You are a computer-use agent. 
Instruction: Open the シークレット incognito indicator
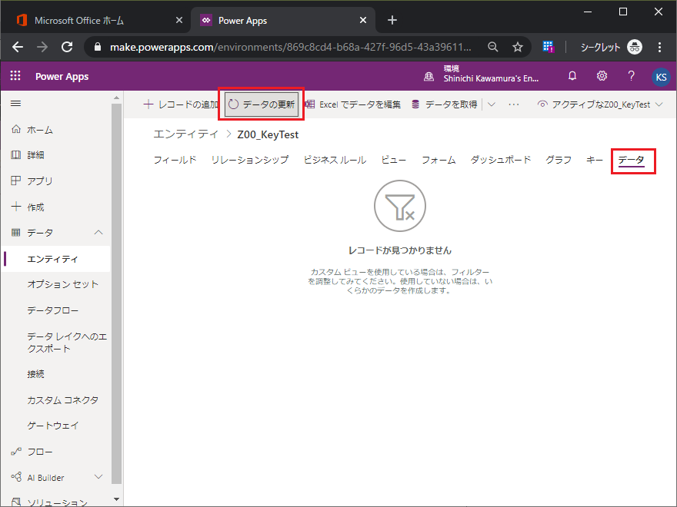611,47
